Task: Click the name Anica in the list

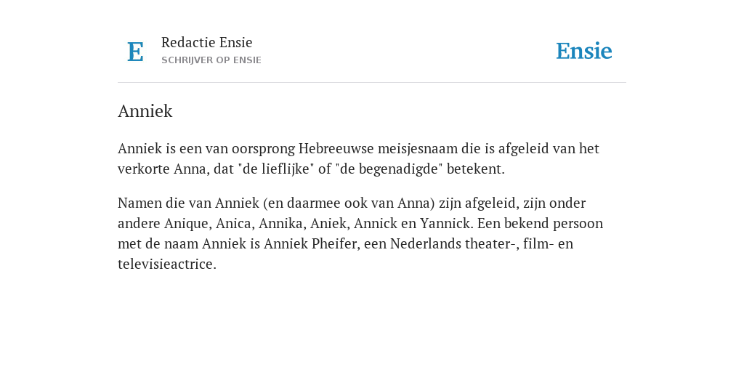Action: (x=235, y=224)
